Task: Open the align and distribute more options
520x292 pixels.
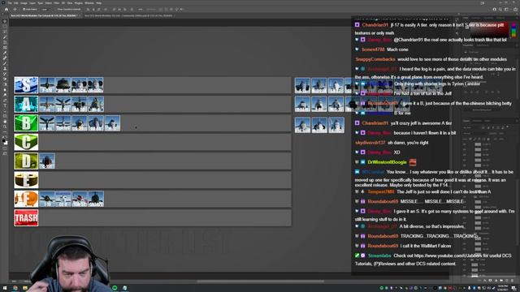Action: [x=141, y=9]
